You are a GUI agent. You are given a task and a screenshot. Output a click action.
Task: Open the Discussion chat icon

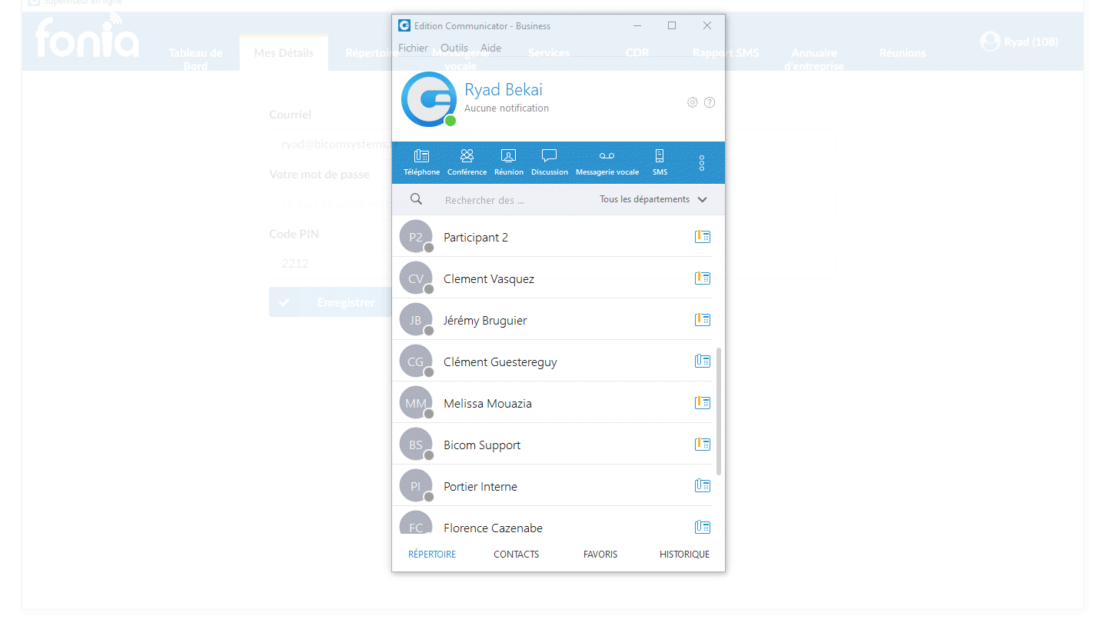tap(550, 162)
